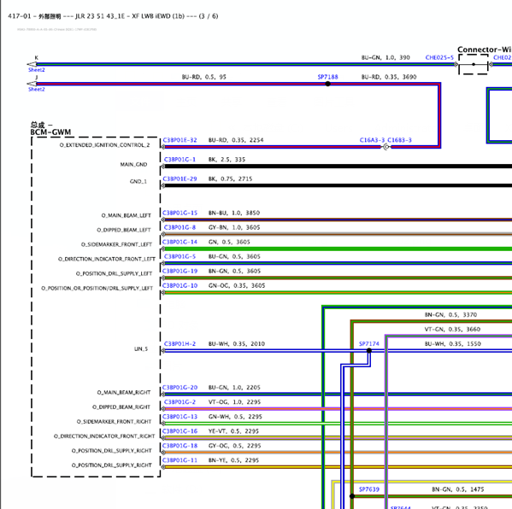Click the O_DIRECTION_INDICATOR_FRONT_LEFT label
512x509 pixels.
coord(107,259)
